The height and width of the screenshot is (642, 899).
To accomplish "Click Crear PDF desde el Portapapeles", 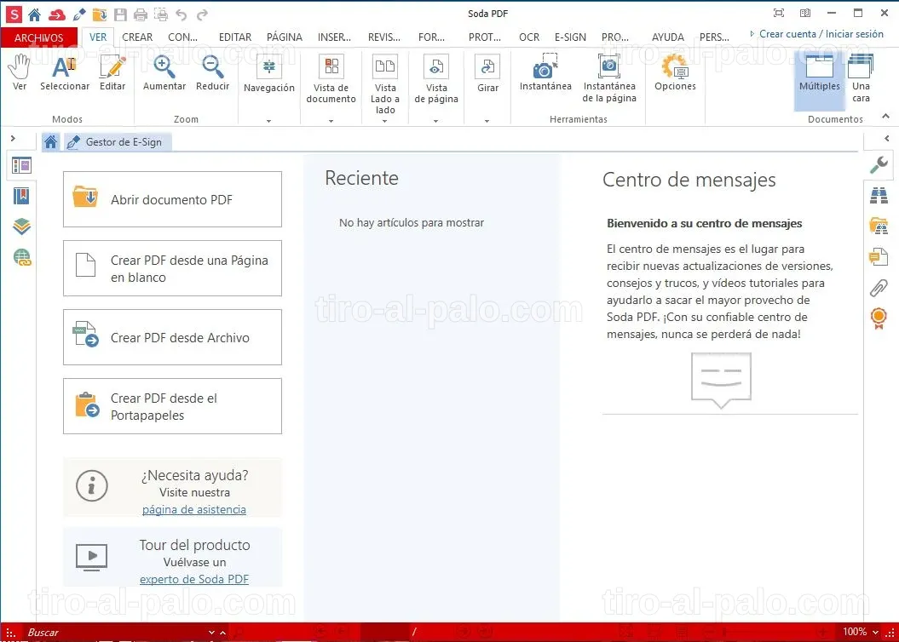I will (x=173, y=406).
